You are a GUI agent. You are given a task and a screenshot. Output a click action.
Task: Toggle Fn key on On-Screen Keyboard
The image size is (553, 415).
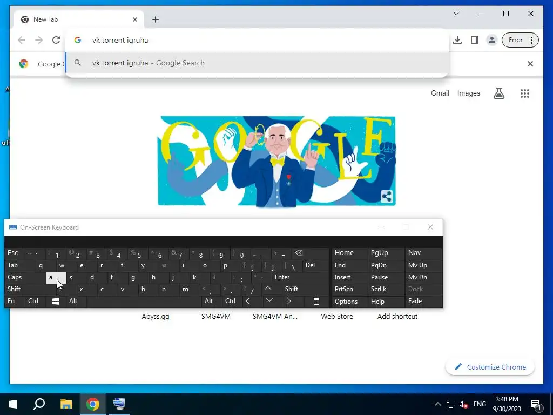point(14,301)
